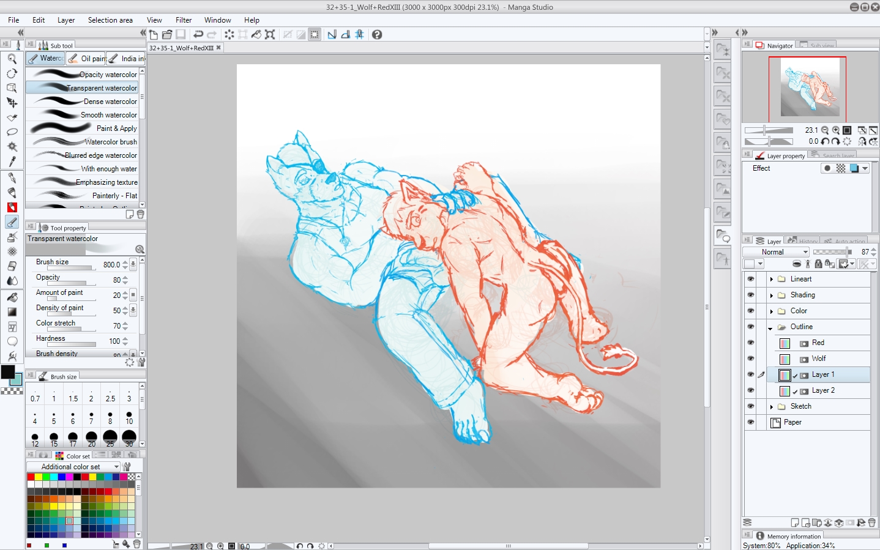The image size is (880, 550).
Task: Expand the Lineart folder
Action: [771, 279]
